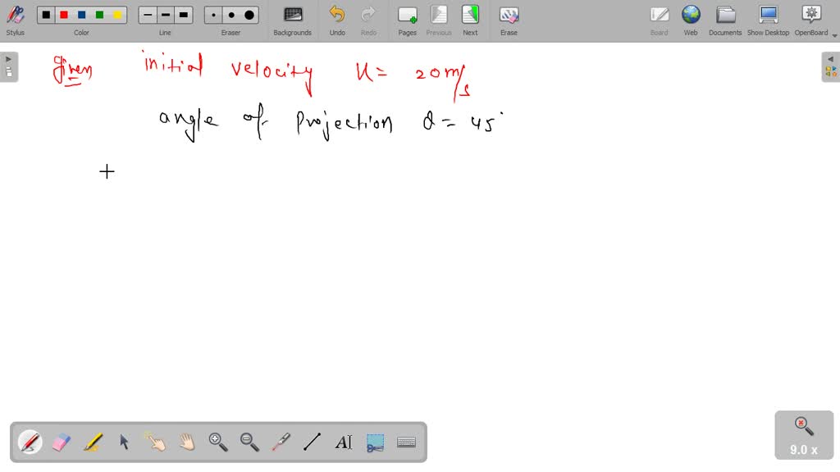Screen dimensions: 840x472
Task: Select the Highlighter tool
Action: tap(93, 442)
